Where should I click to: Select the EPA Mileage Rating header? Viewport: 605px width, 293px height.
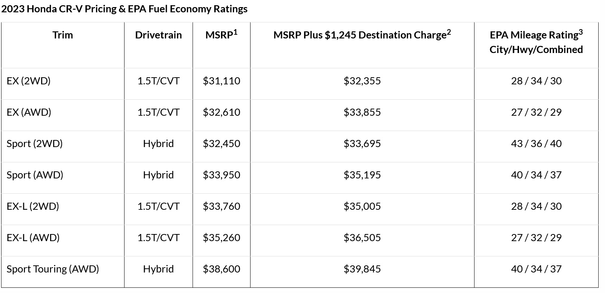point(536,42)
